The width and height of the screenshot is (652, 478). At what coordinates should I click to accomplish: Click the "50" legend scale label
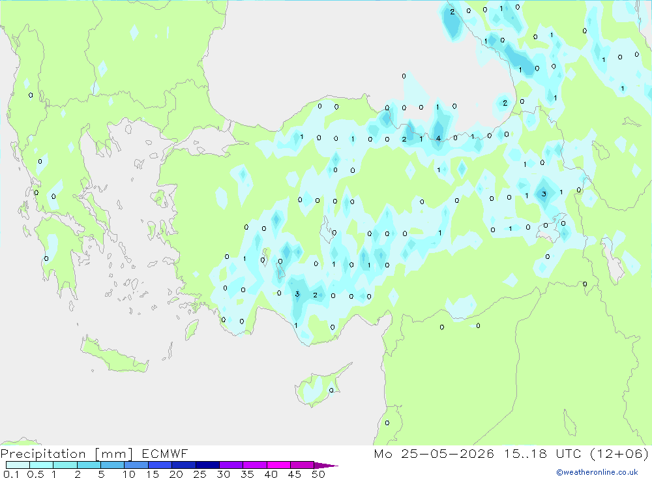318,474
